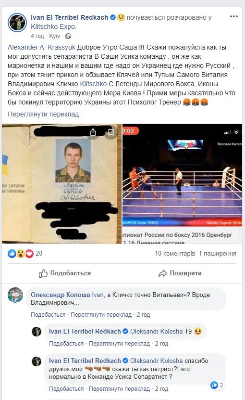Viewport: 245px width, 400px height.
Task: Open Олександр Колоша's commenter avatar
Action: click(15, 295)
